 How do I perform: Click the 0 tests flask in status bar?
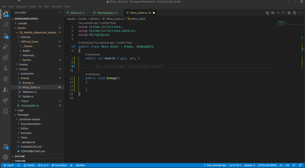29,165
